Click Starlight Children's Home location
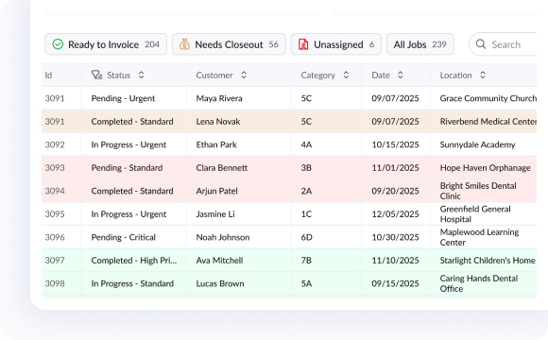548x340 pixels. click(x=488, y=260)
